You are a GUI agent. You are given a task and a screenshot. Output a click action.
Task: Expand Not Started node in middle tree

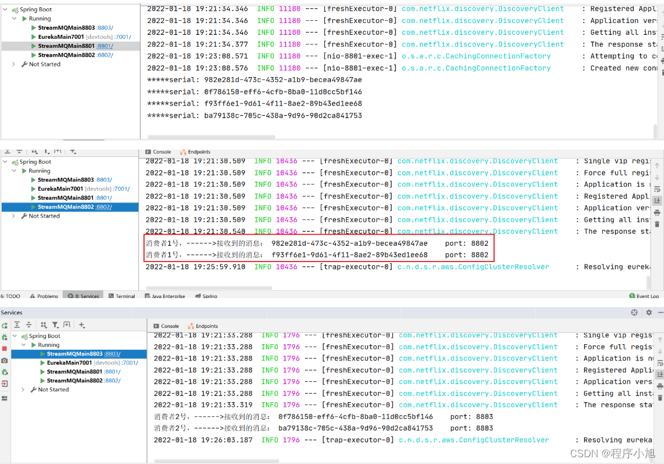point(14,216)
